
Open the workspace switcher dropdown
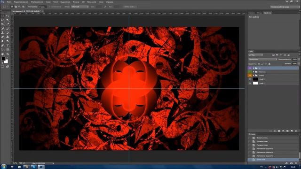pos(285,7)
